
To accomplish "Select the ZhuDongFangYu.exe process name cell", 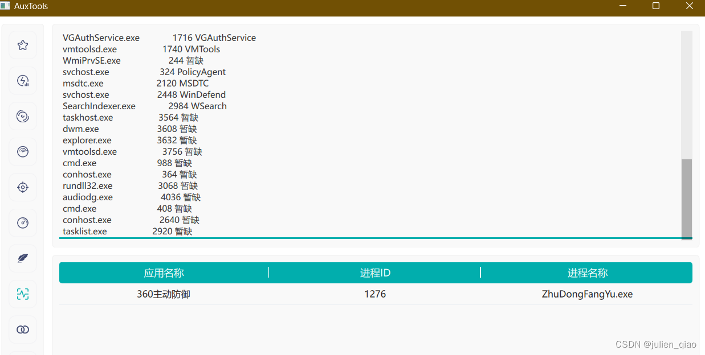I will (x=587, y=294).
